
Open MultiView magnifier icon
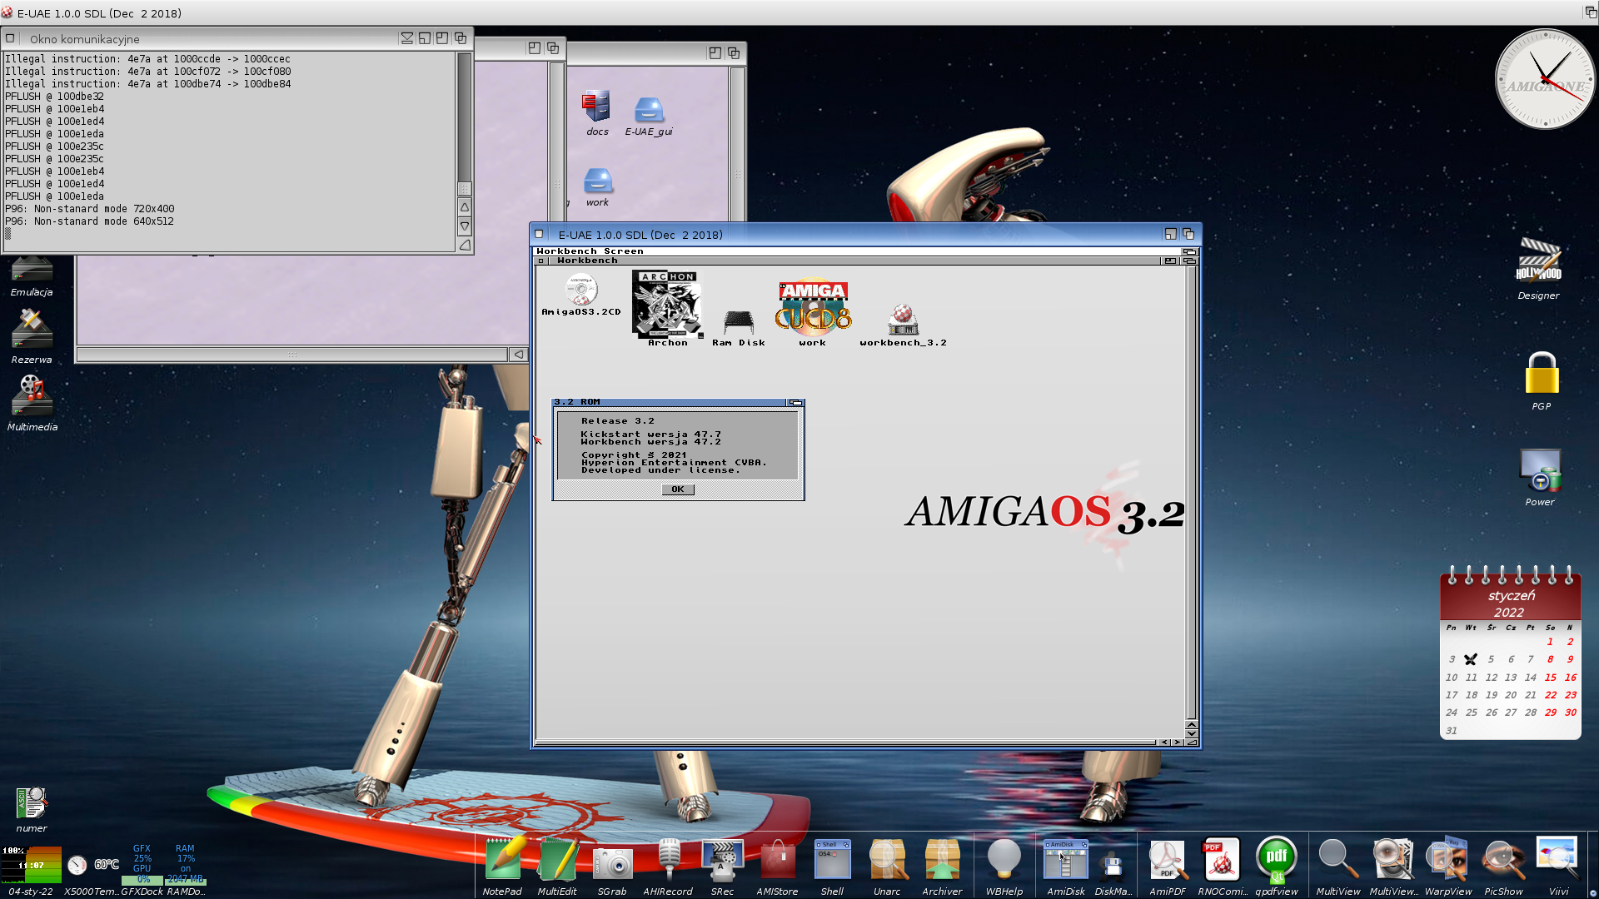1338,860
